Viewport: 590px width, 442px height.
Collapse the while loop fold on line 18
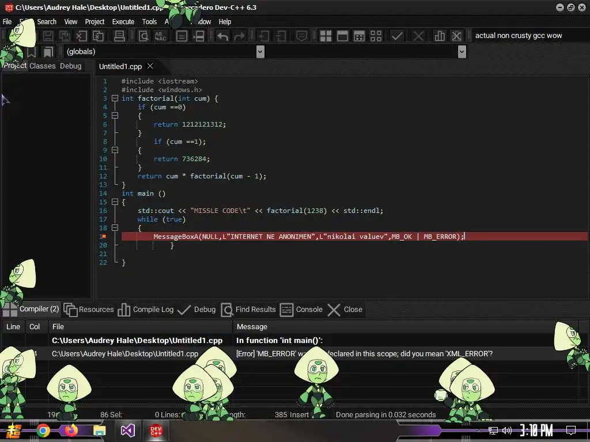115,228
